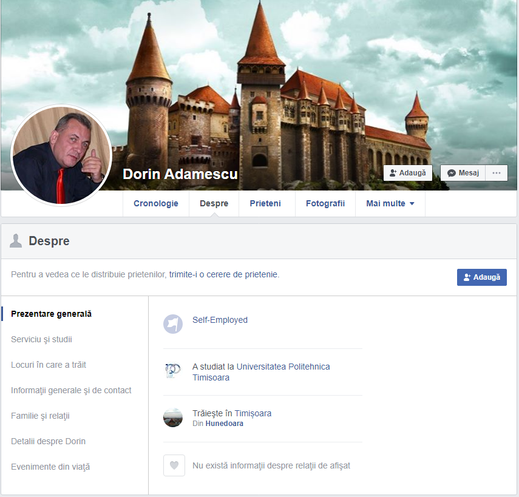Switch to the Cronologie tab
This screenshot has height=497, width=519.
(x=156, y=203)
